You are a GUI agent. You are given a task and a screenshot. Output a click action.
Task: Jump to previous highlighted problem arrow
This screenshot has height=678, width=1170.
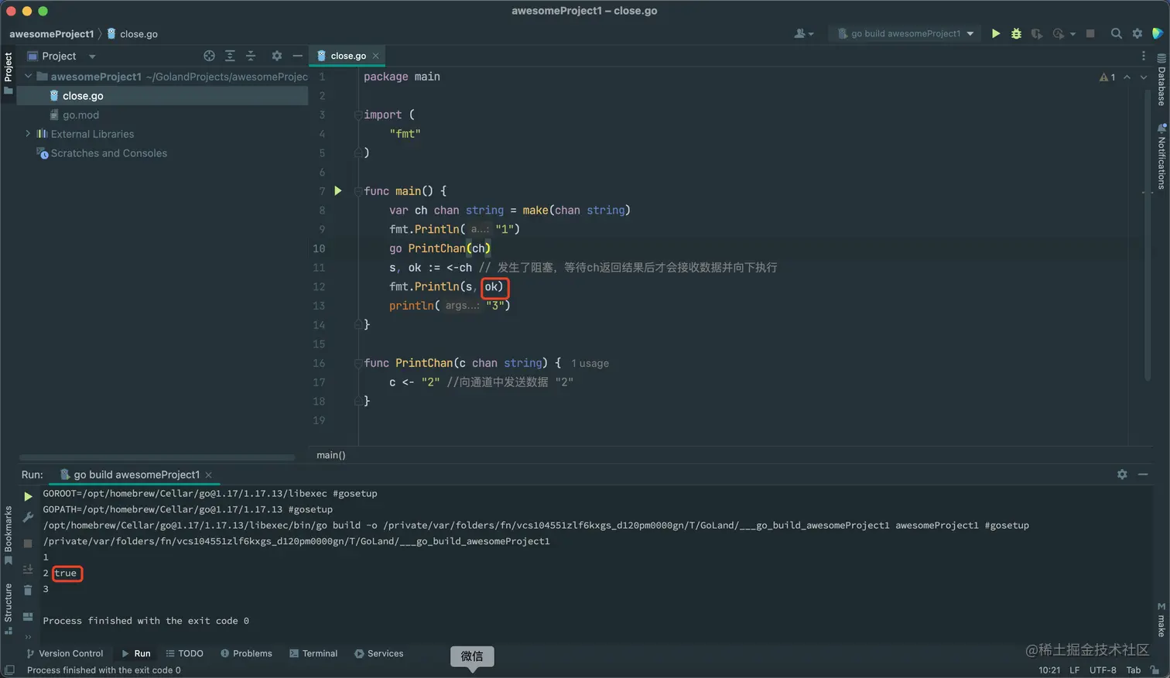pyautogui.click(x=1127, y=77)
